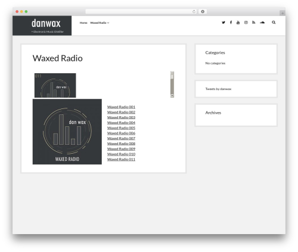298x252 pixels.
Task: Open the Waxed Radio 002 link
Action: point(121,112)
